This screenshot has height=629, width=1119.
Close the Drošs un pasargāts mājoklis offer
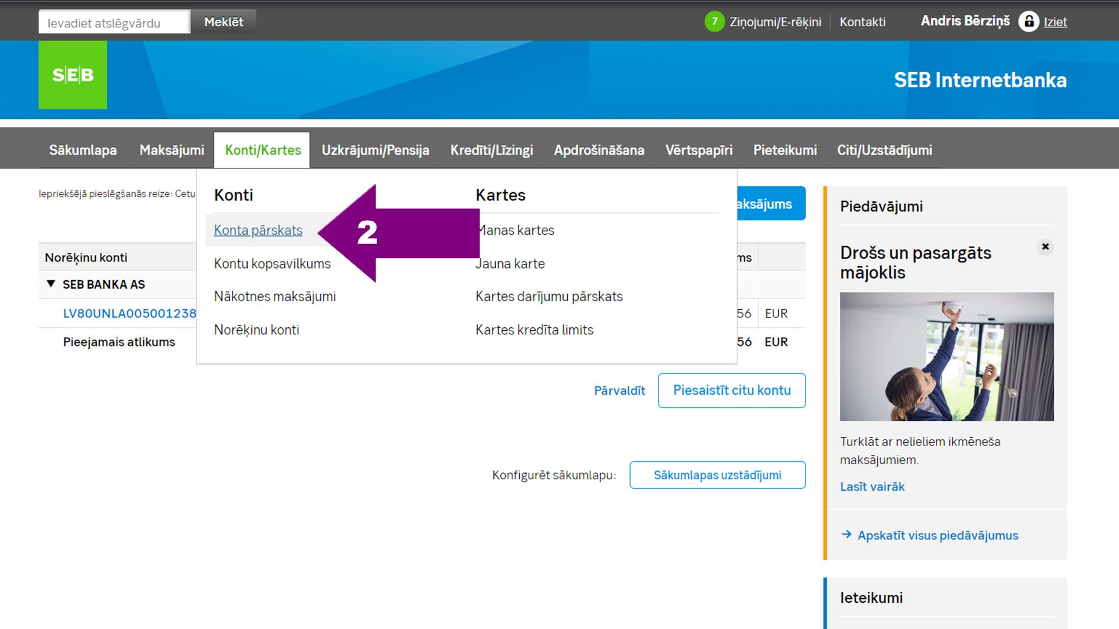click(1046, 247)
